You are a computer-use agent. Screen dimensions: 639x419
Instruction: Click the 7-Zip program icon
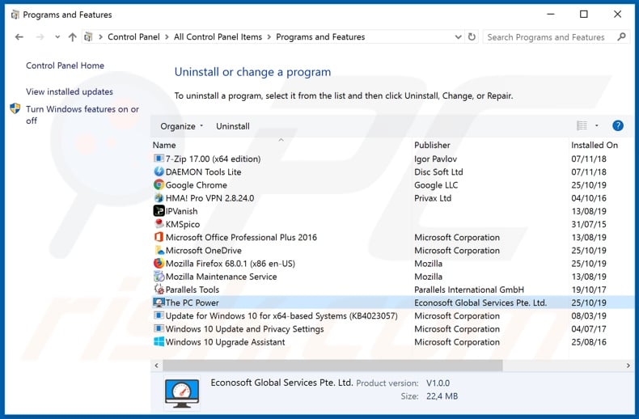(159, 159)
